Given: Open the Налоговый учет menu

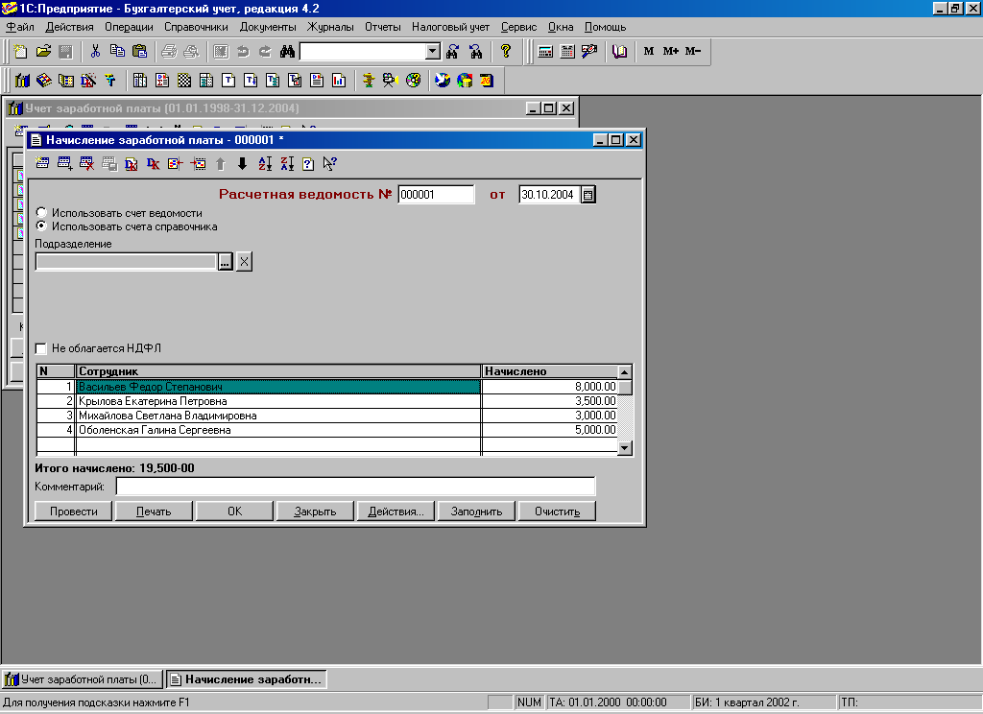Looking at the screenshot, I should click(450, 27).
